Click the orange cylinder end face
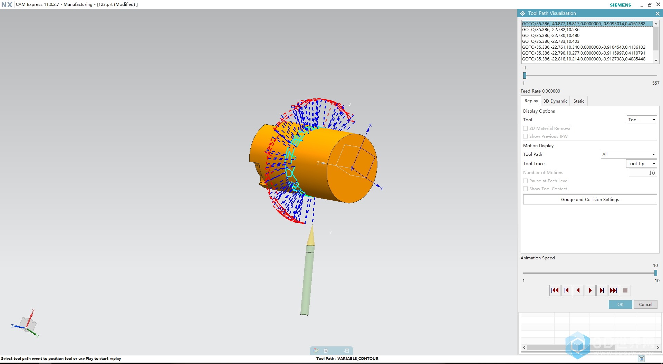663x364 pixels. (352, 168)
